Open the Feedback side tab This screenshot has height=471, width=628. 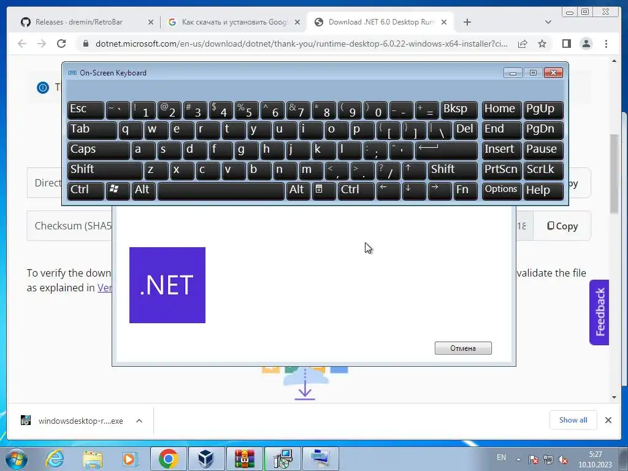(x=599, y=312)
